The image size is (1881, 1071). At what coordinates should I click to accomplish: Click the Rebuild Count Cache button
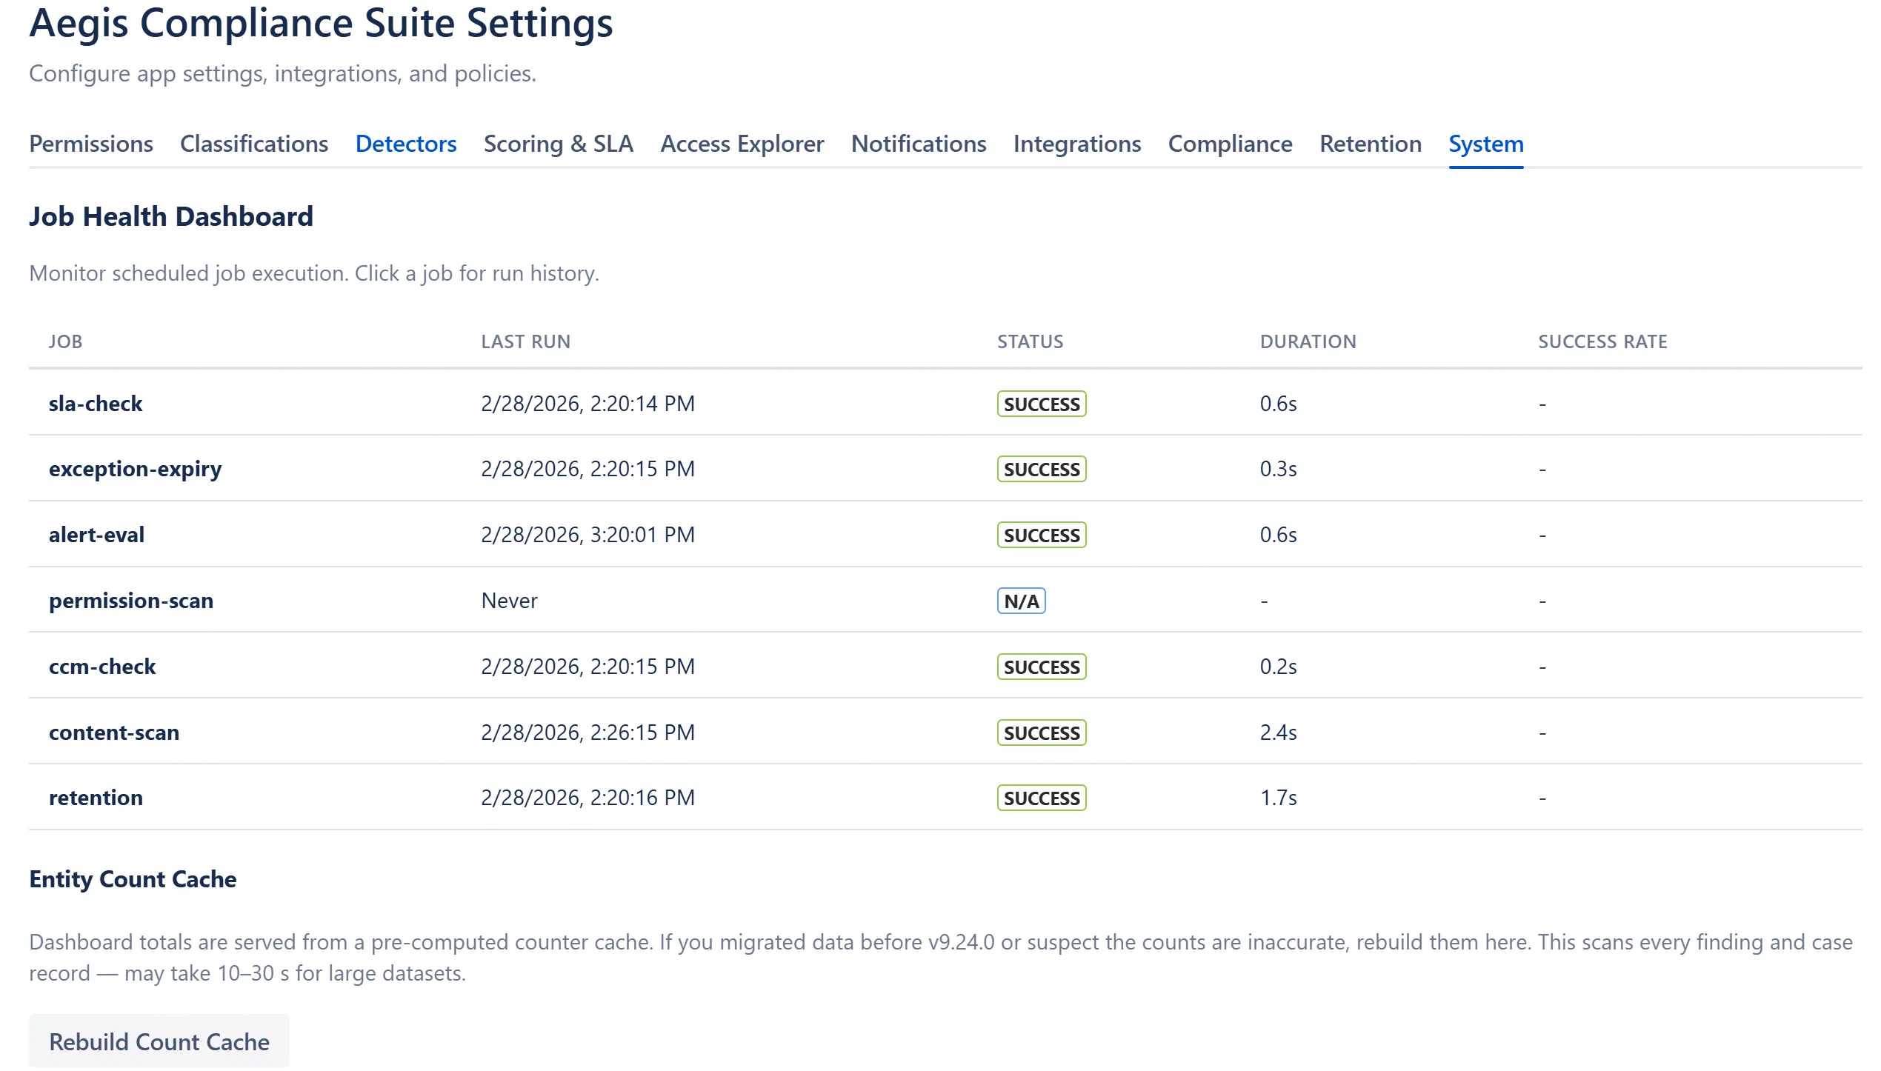click(x=159, y=1041)
